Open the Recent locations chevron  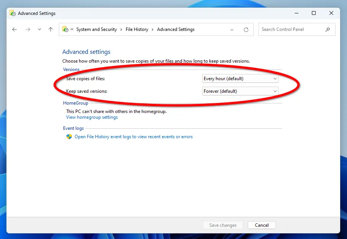pos(39,29)
